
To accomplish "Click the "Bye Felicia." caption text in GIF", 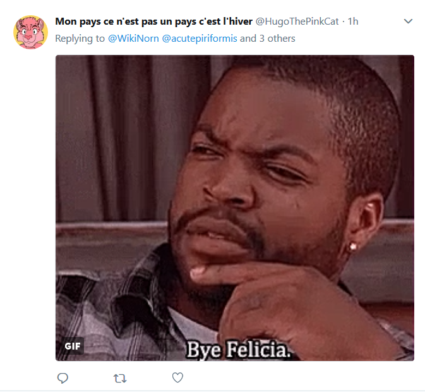I will pyautogui.click(x=239, y=350).
